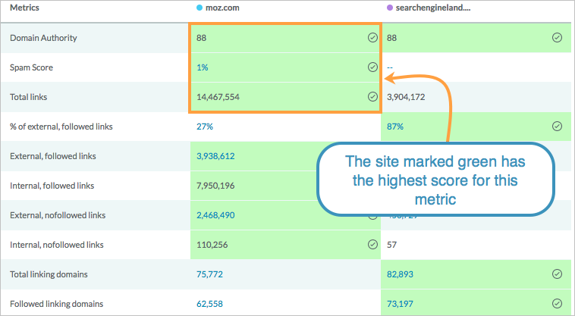
Task: Open searchengineland Total linking domains 82,893
Action: coord(400,274)
